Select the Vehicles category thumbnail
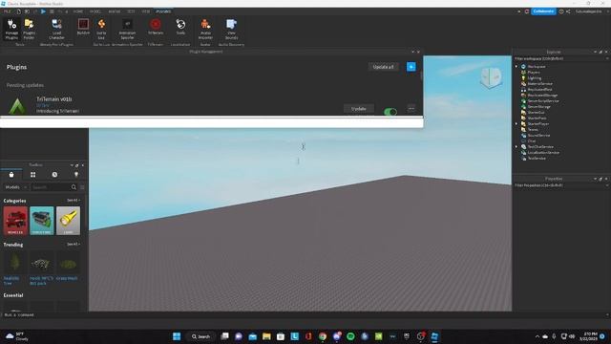The width and height of the screenshot is (611, 344). pos(15,221)
